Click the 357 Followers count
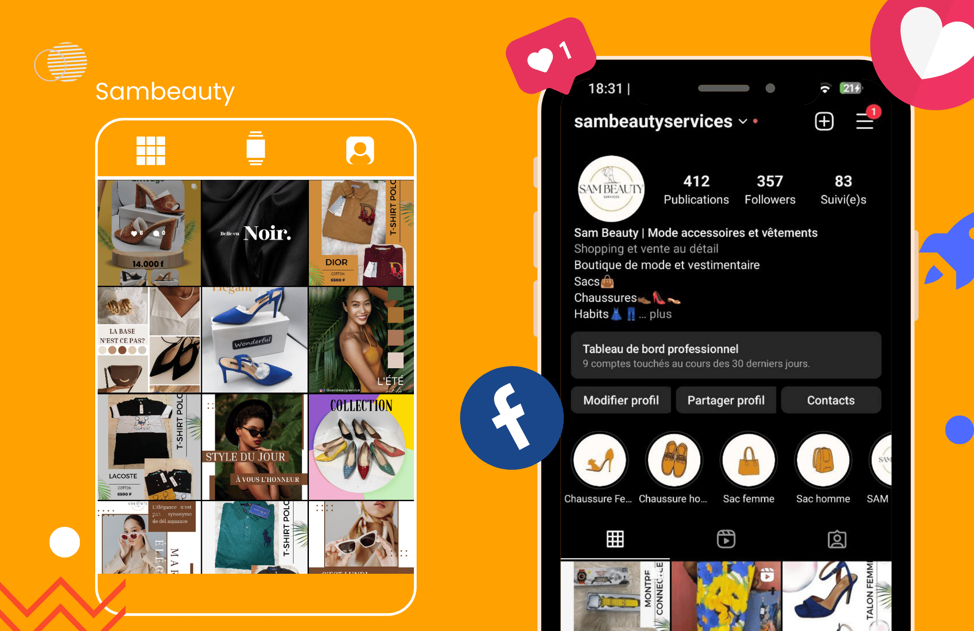The width and height of the screenshot is (974, 631). [768, 188]
